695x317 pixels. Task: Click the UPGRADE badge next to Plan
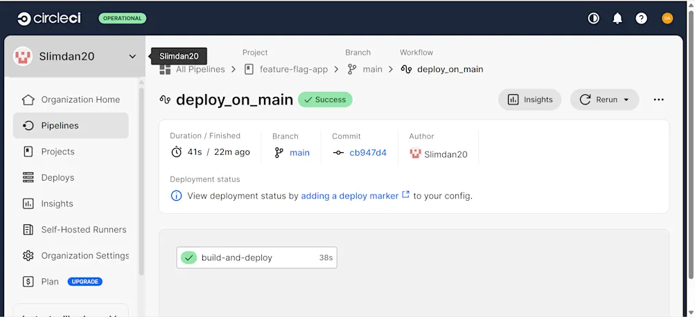pyautogui.click(x=85, y=282)
